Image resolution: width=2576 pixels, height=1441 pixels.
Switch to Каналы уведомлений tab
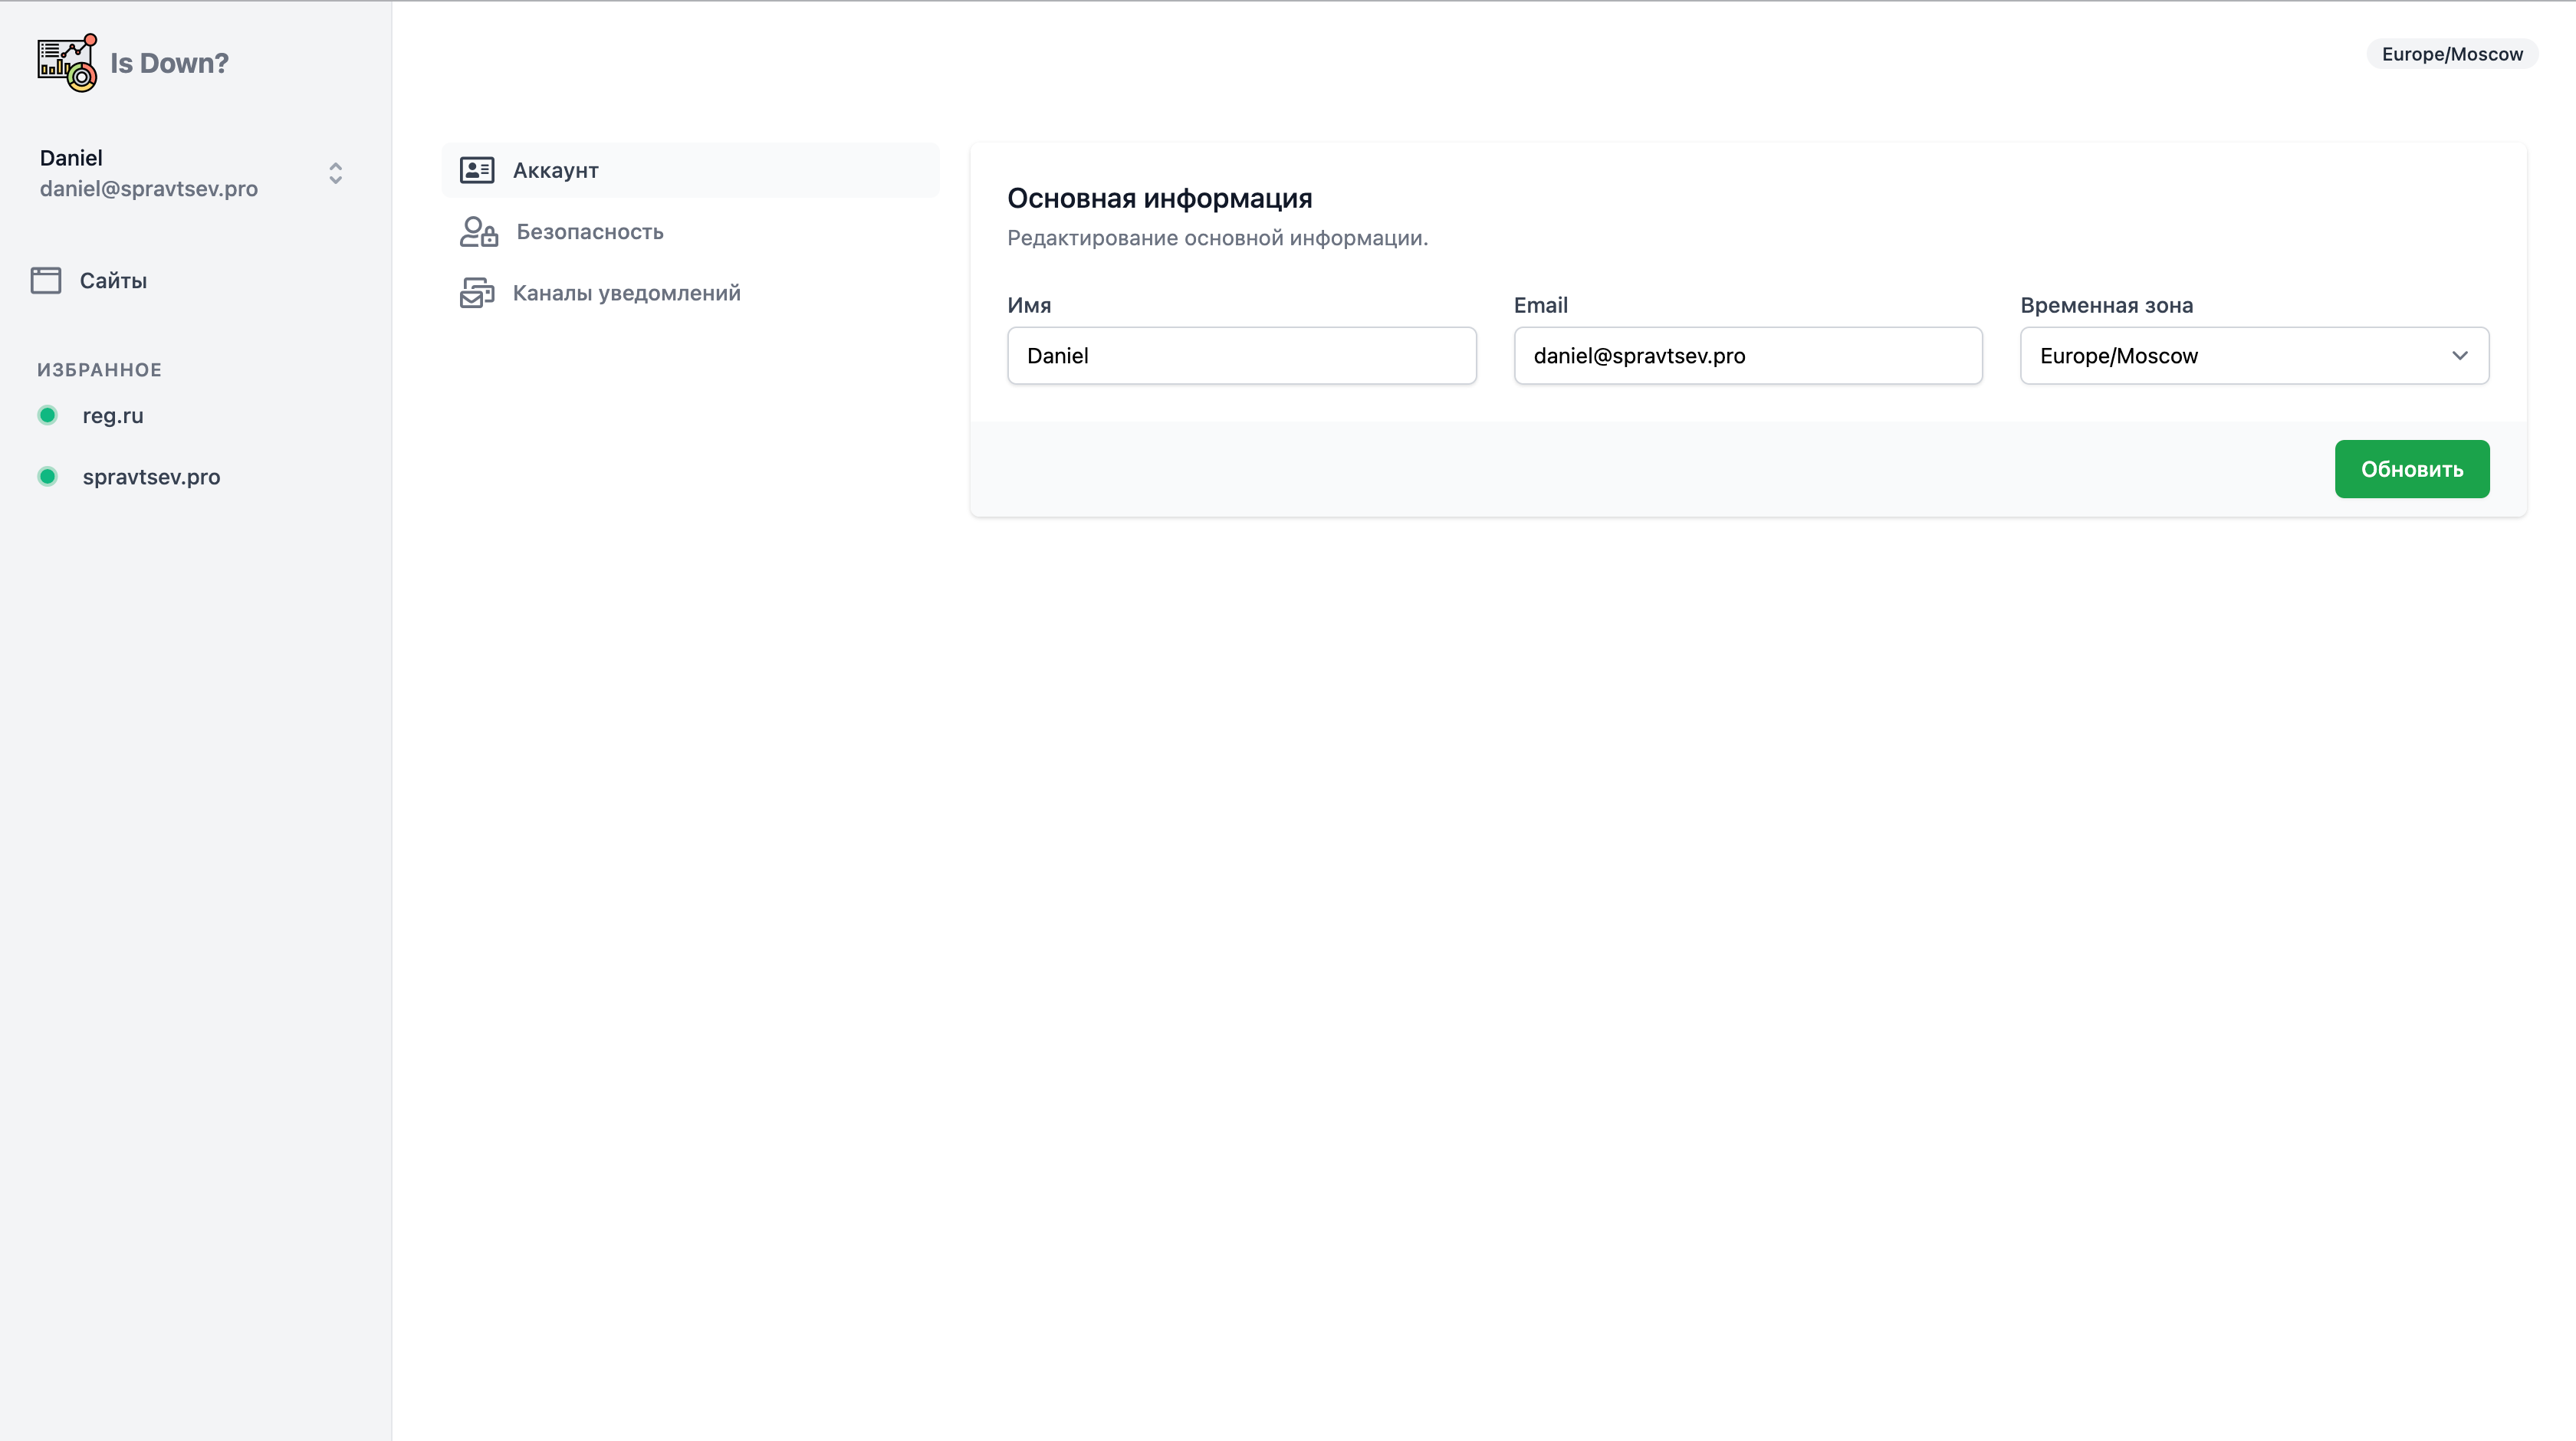click(x=626, y=293)
